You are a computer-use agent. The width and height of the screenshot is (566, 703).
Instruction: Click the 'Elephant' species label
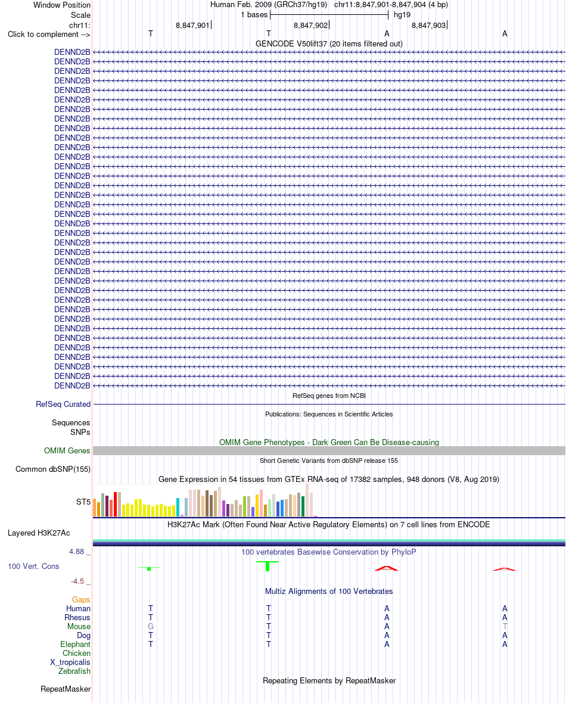click(75, 644)
